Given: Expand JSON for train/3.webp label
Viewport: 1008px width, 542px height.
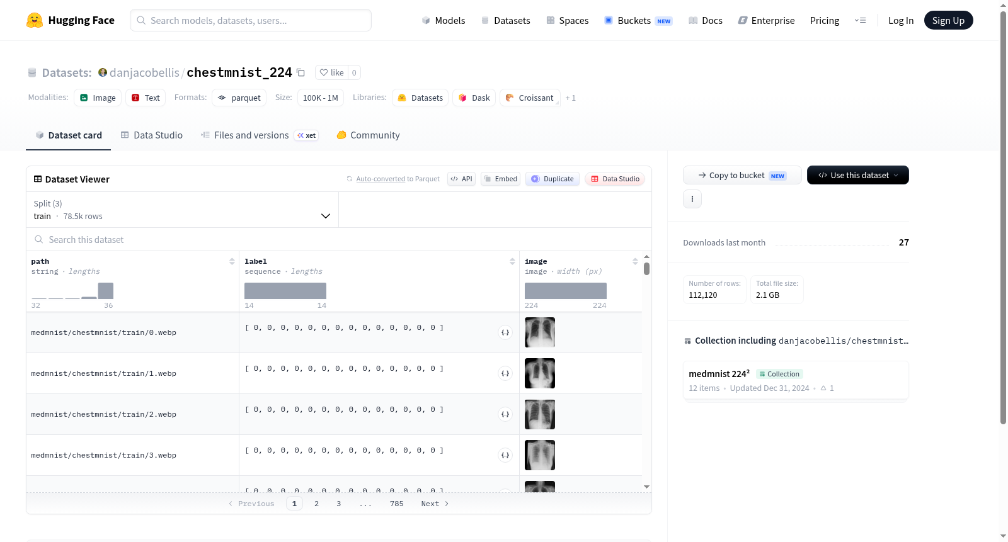Looking at the screenshot, I should pyautogui.click(x=505, y=455).
